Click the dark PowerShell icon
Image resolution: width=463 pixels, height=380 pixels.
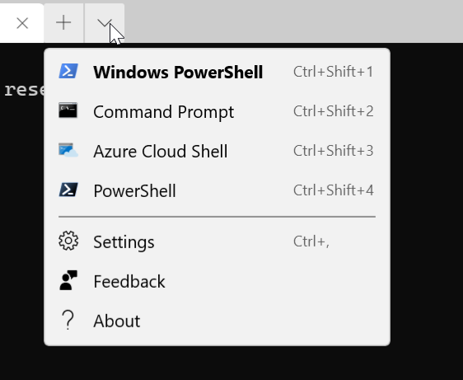tap(68, 190)
